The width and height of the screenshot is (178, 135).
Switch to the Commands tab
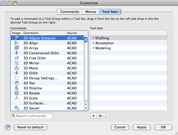(70, 12)
